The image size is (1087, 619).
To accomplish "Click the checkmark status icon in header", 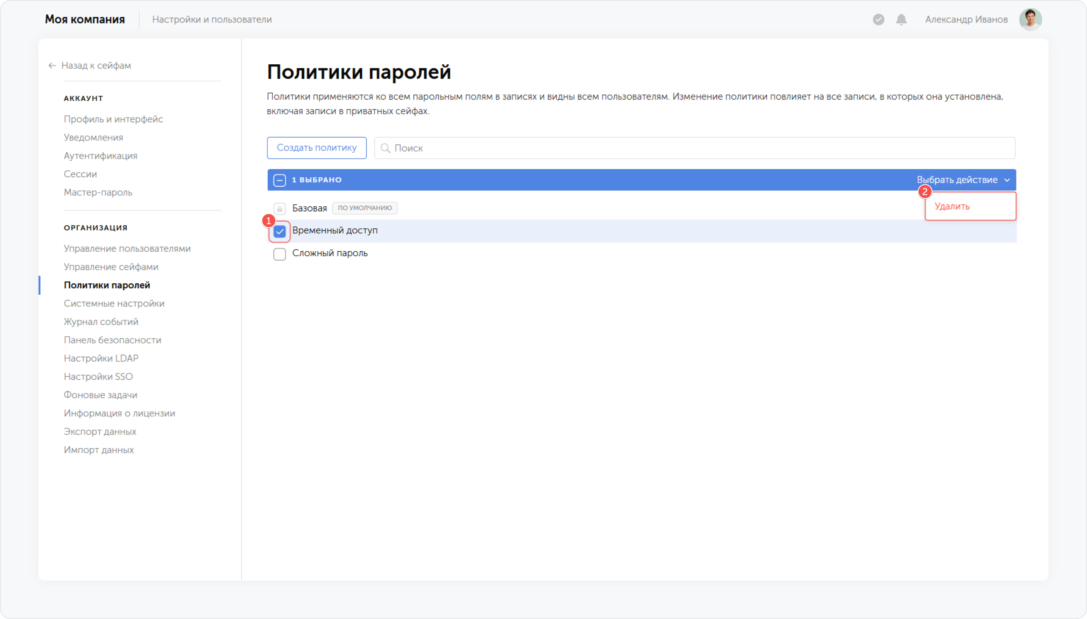I will click(878, 20).
